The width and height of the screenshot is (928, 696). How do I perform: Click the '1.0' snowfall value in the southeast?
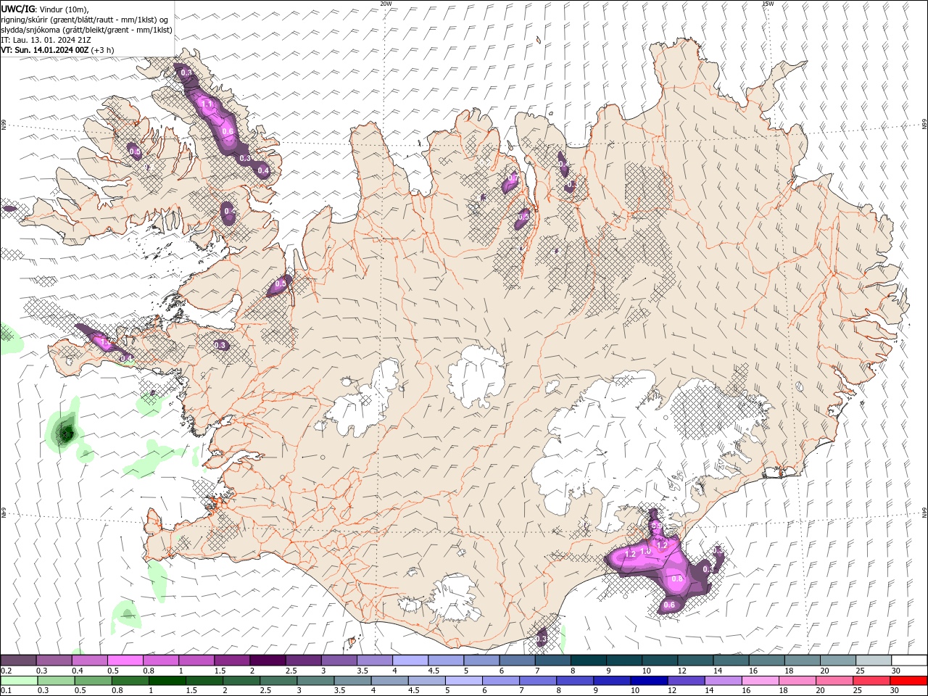coord(645,552)
